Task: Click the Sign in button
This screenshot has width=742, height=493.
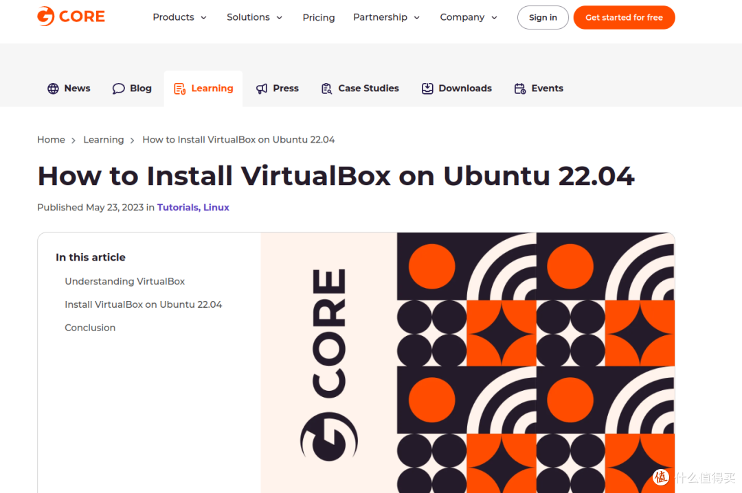Action: click(x=543, y=17)
